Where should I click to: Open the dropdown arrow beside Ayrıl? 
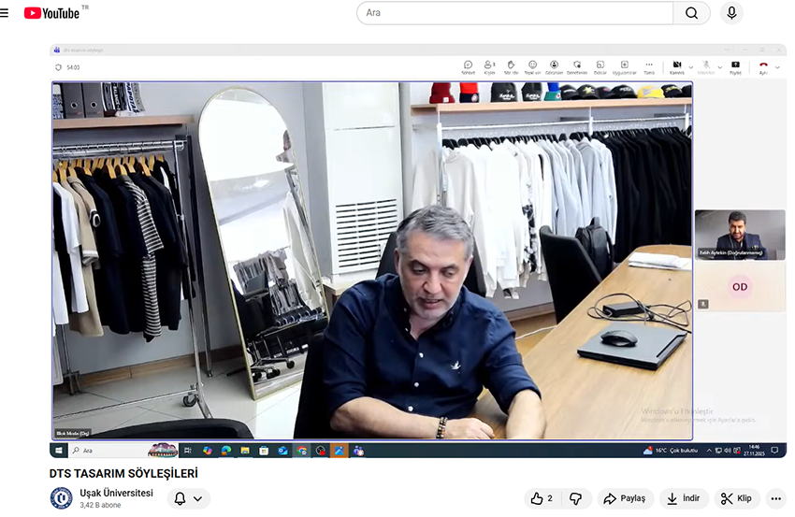(x=778, y=67)
